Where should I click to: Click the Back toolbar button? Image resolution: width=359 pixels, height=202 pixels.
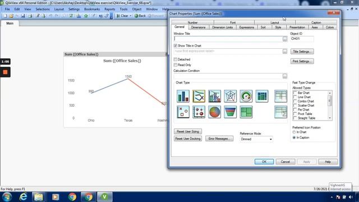[140, 16]
